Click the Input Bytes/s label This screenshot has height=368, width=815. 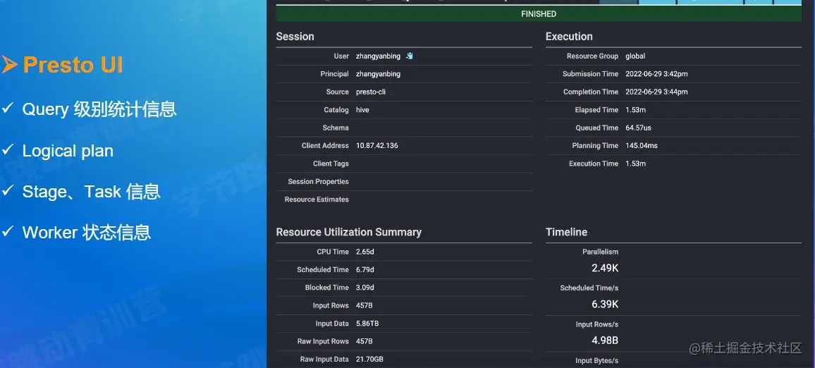(x=596, y=361)
